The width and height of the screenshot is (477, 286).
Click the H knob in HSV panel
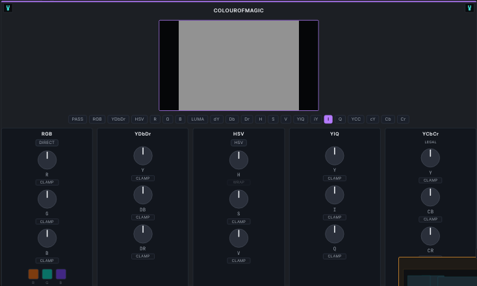tap(238, 160)
